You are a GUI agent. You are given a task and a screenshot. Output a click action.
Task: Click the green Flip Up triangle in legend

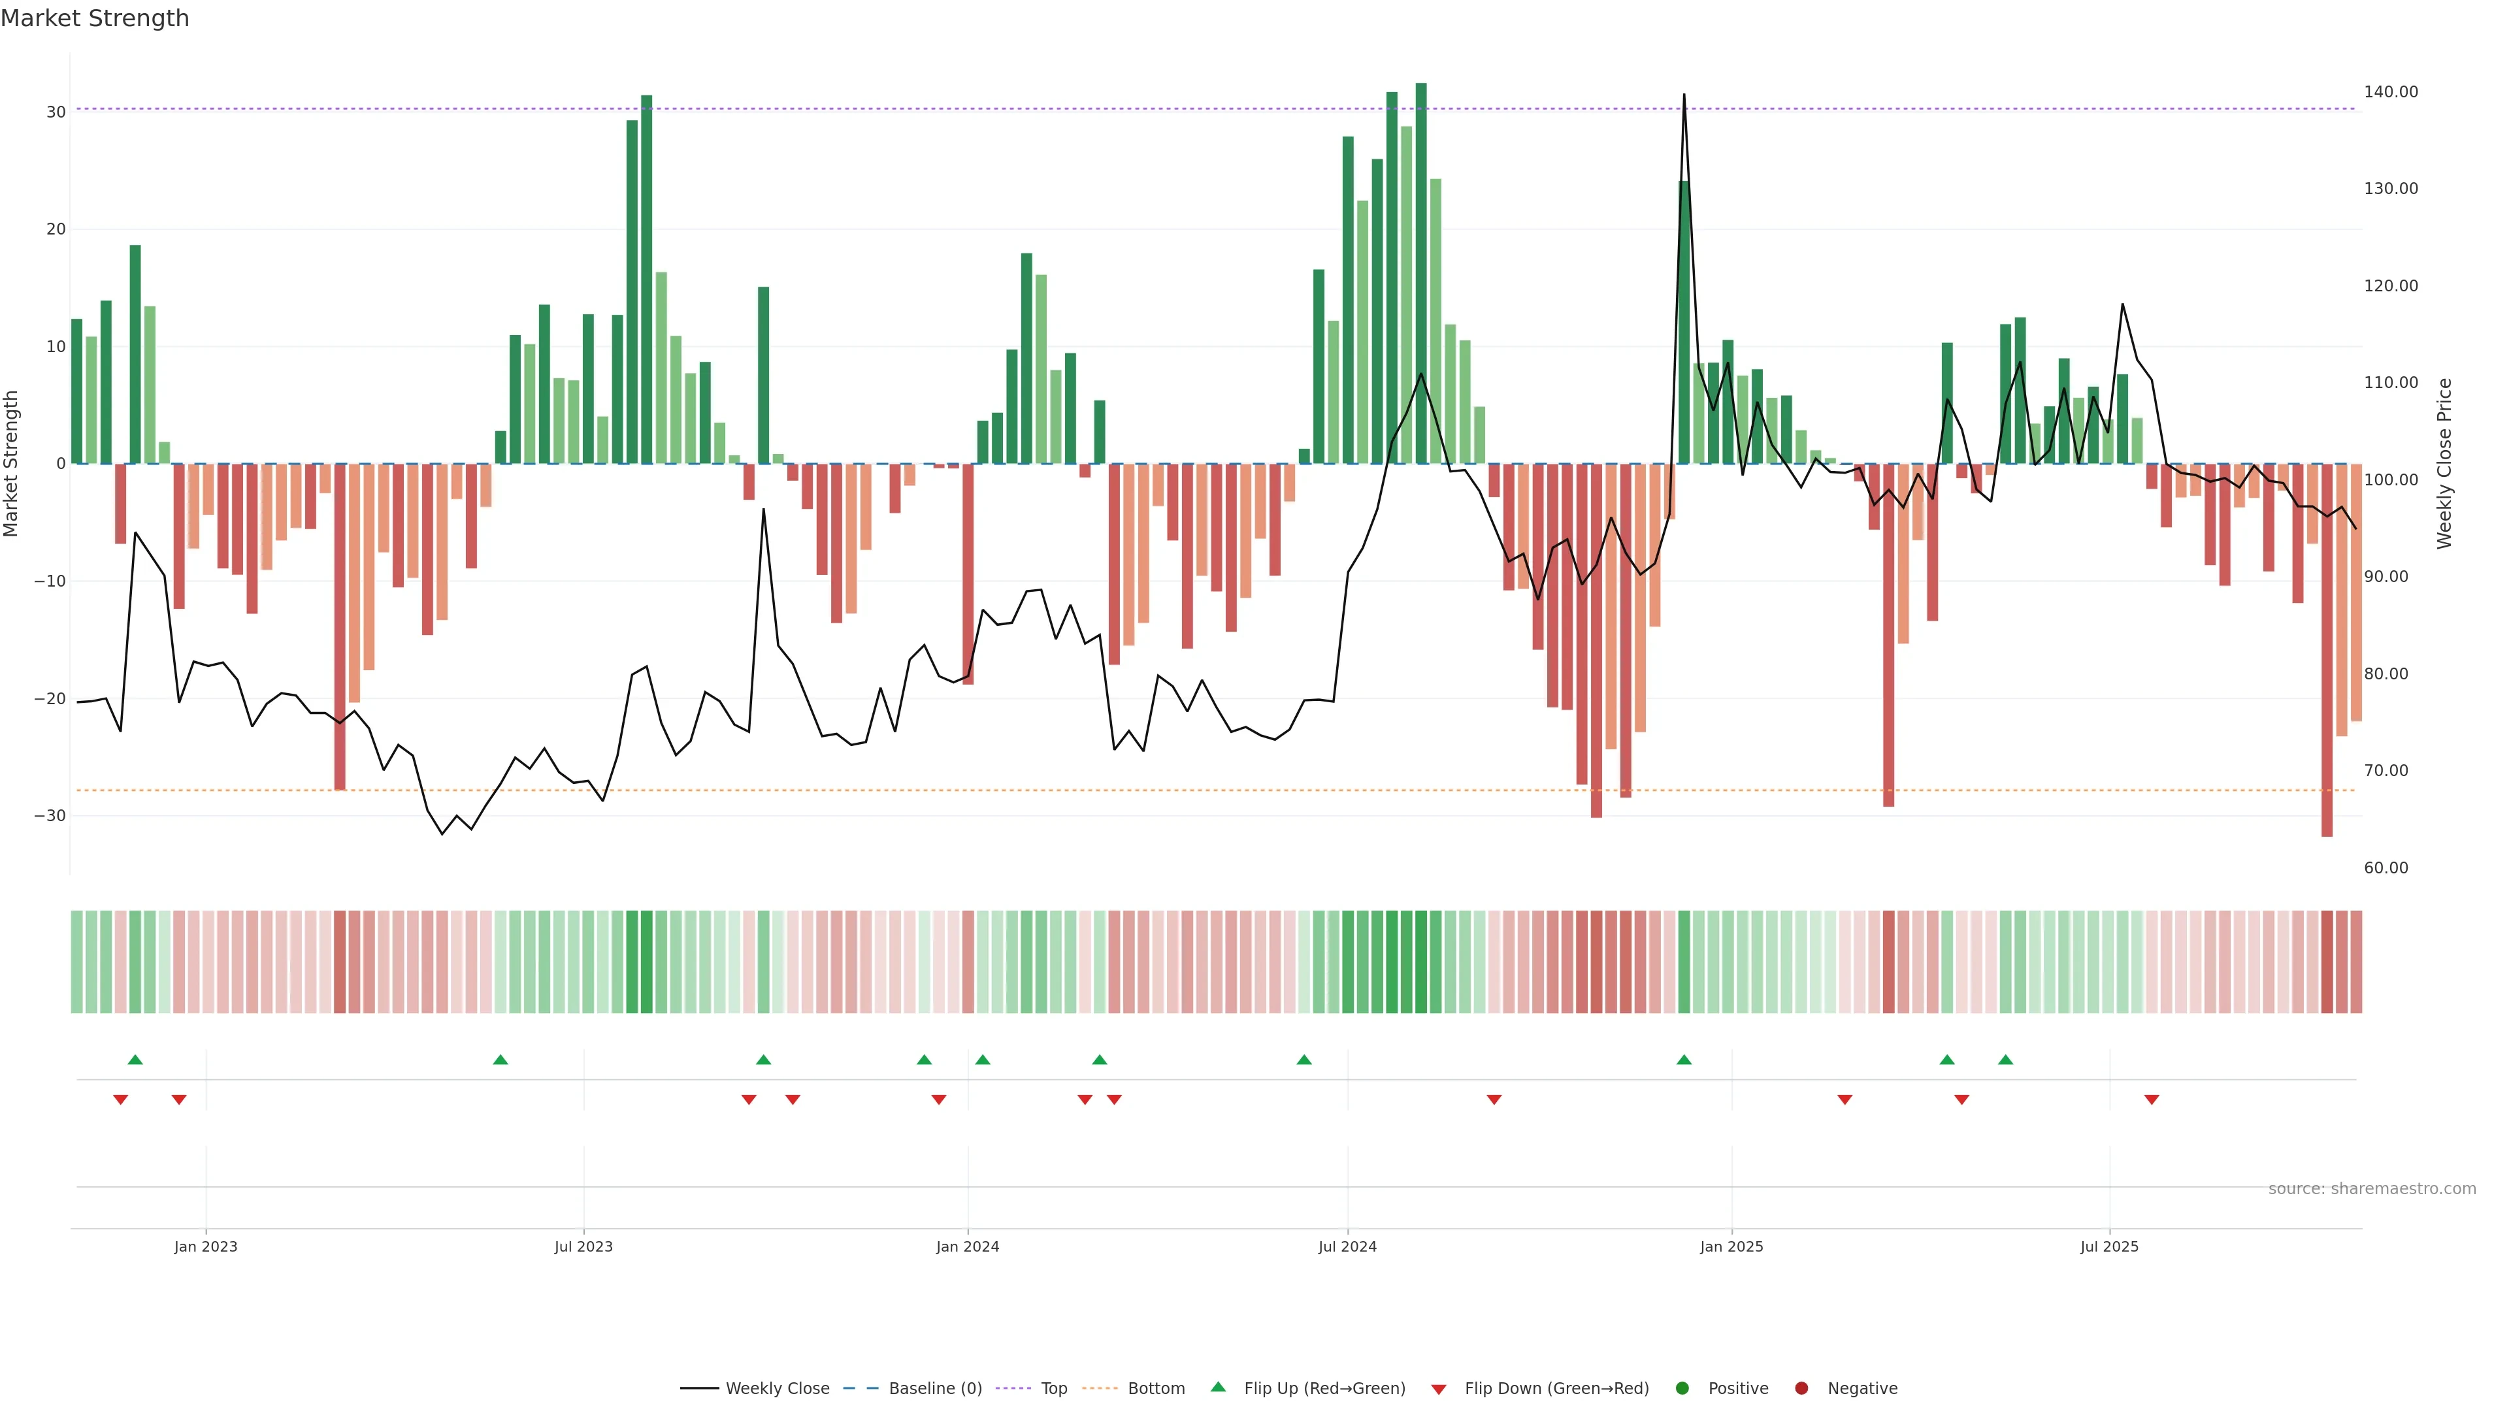click(1217, 1387)
